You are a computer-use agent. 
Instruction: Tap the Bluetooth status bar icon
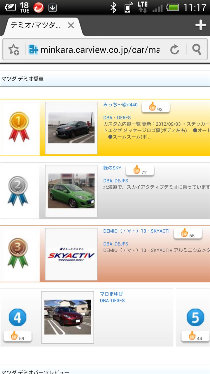click(x=113, y=7)
